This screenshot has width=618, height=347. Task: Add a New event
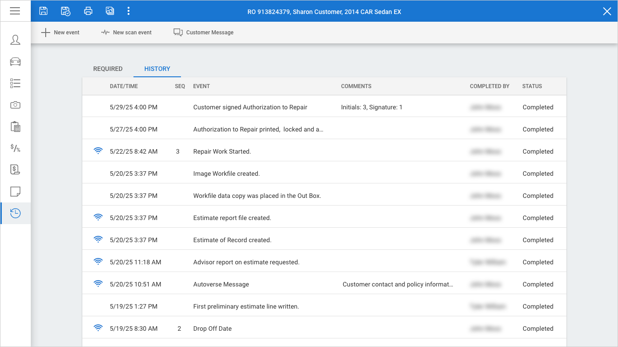coord(60,33)
